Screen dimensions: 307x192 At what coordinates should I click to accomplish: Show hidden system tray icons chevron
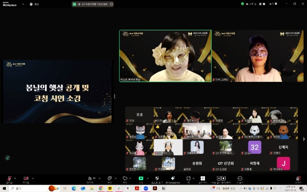click(x=241, y=188)
